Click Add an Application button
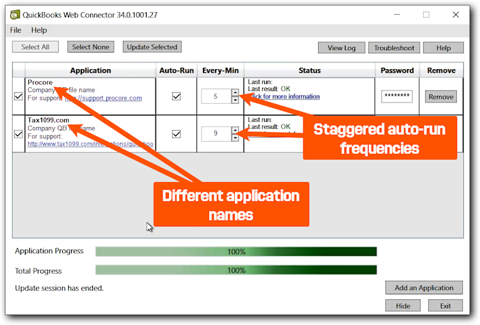Image resolution: width=480 pixels, height=325 pixels. [x=424, y=288]
